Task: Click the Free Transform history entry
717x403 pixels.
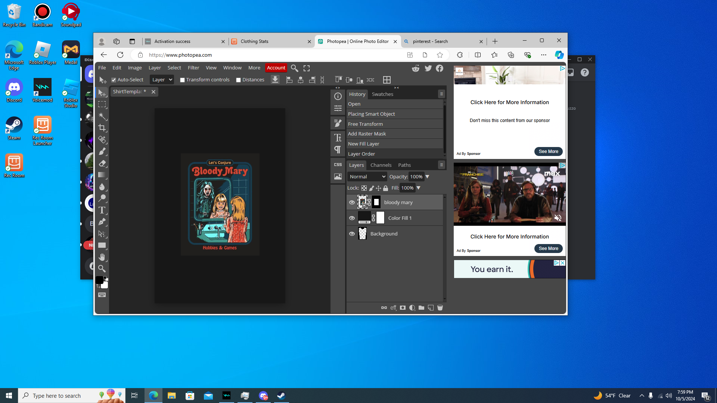Action: (x=365, y=124)
